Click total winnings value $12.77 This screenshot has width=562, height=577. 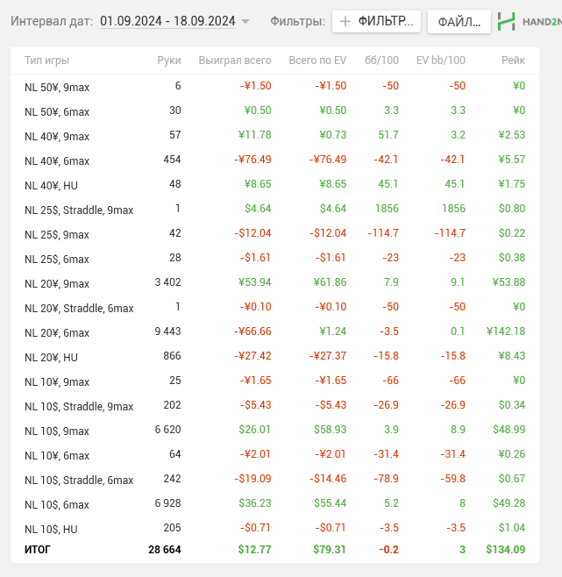(254, 550)
